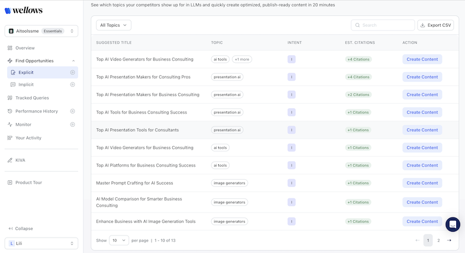Screen dimensions: 465x253
Task: Click +4 Citations badge in Consulting Pros row
Action: point(358,77)
